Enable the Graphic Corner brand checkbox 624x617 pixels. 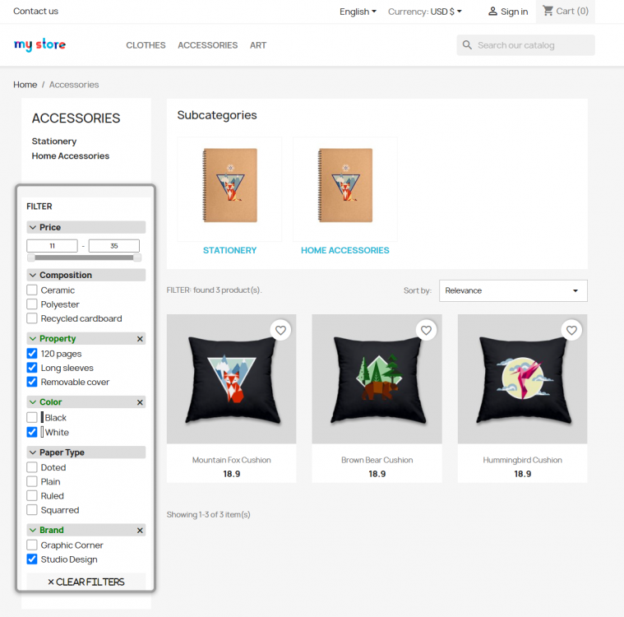click(x=32, y=545)
